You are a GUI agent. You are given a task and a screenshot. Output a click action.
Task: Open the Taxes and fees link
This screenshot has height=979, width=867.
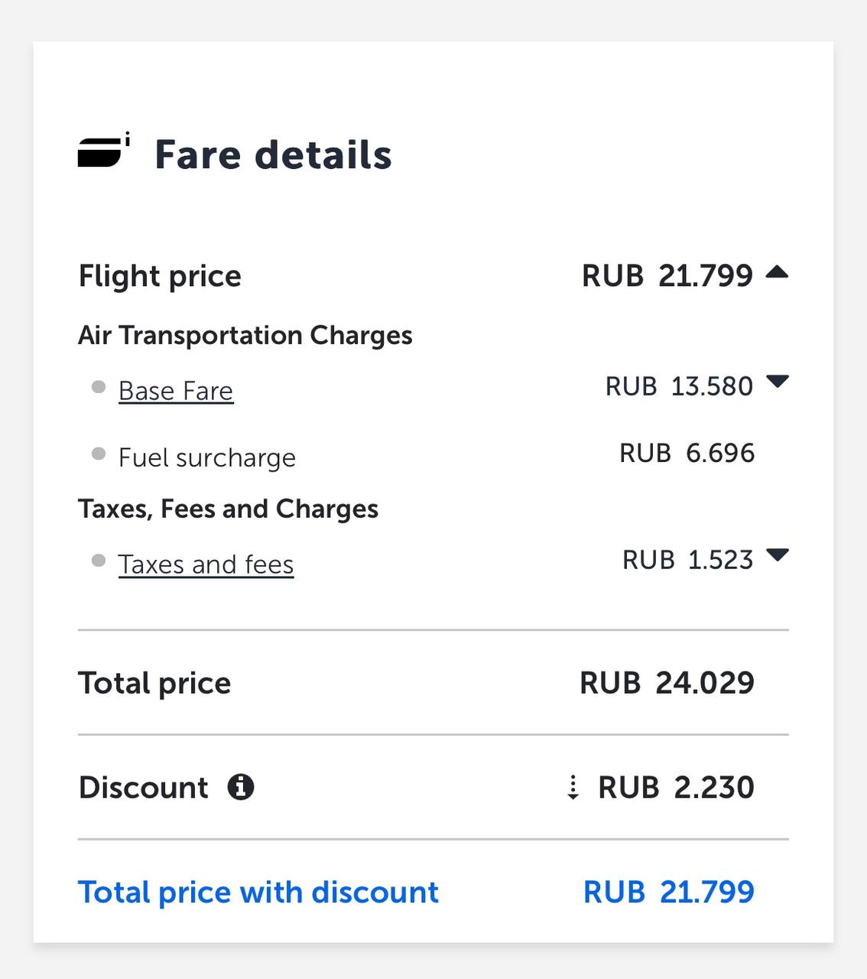[x=206, y=564]
